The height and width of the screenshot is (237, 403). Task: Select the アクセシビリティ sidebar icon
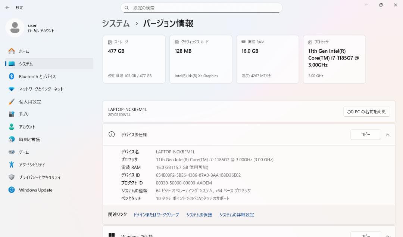(11, 164)
